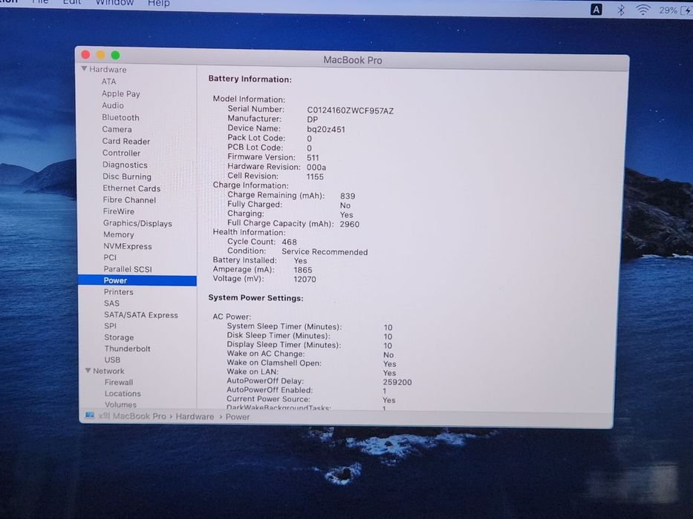
Task: Open the Bluetooth menu bar icon
Action: (x=620, y=10)
